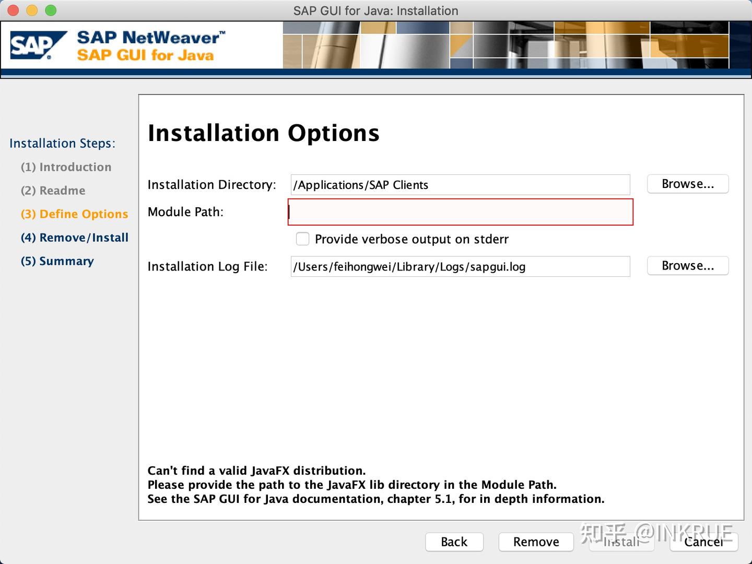The height and width of the screenshot is (564, 752).
Task: Click the Installation Options title text
Action: (x=264, y=133)
